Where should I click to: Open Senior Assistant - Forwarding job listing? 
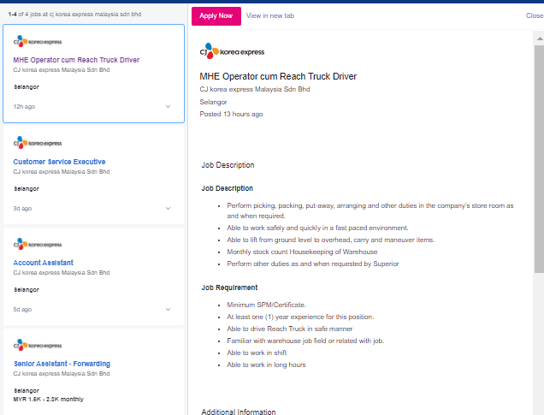[62, 364]
